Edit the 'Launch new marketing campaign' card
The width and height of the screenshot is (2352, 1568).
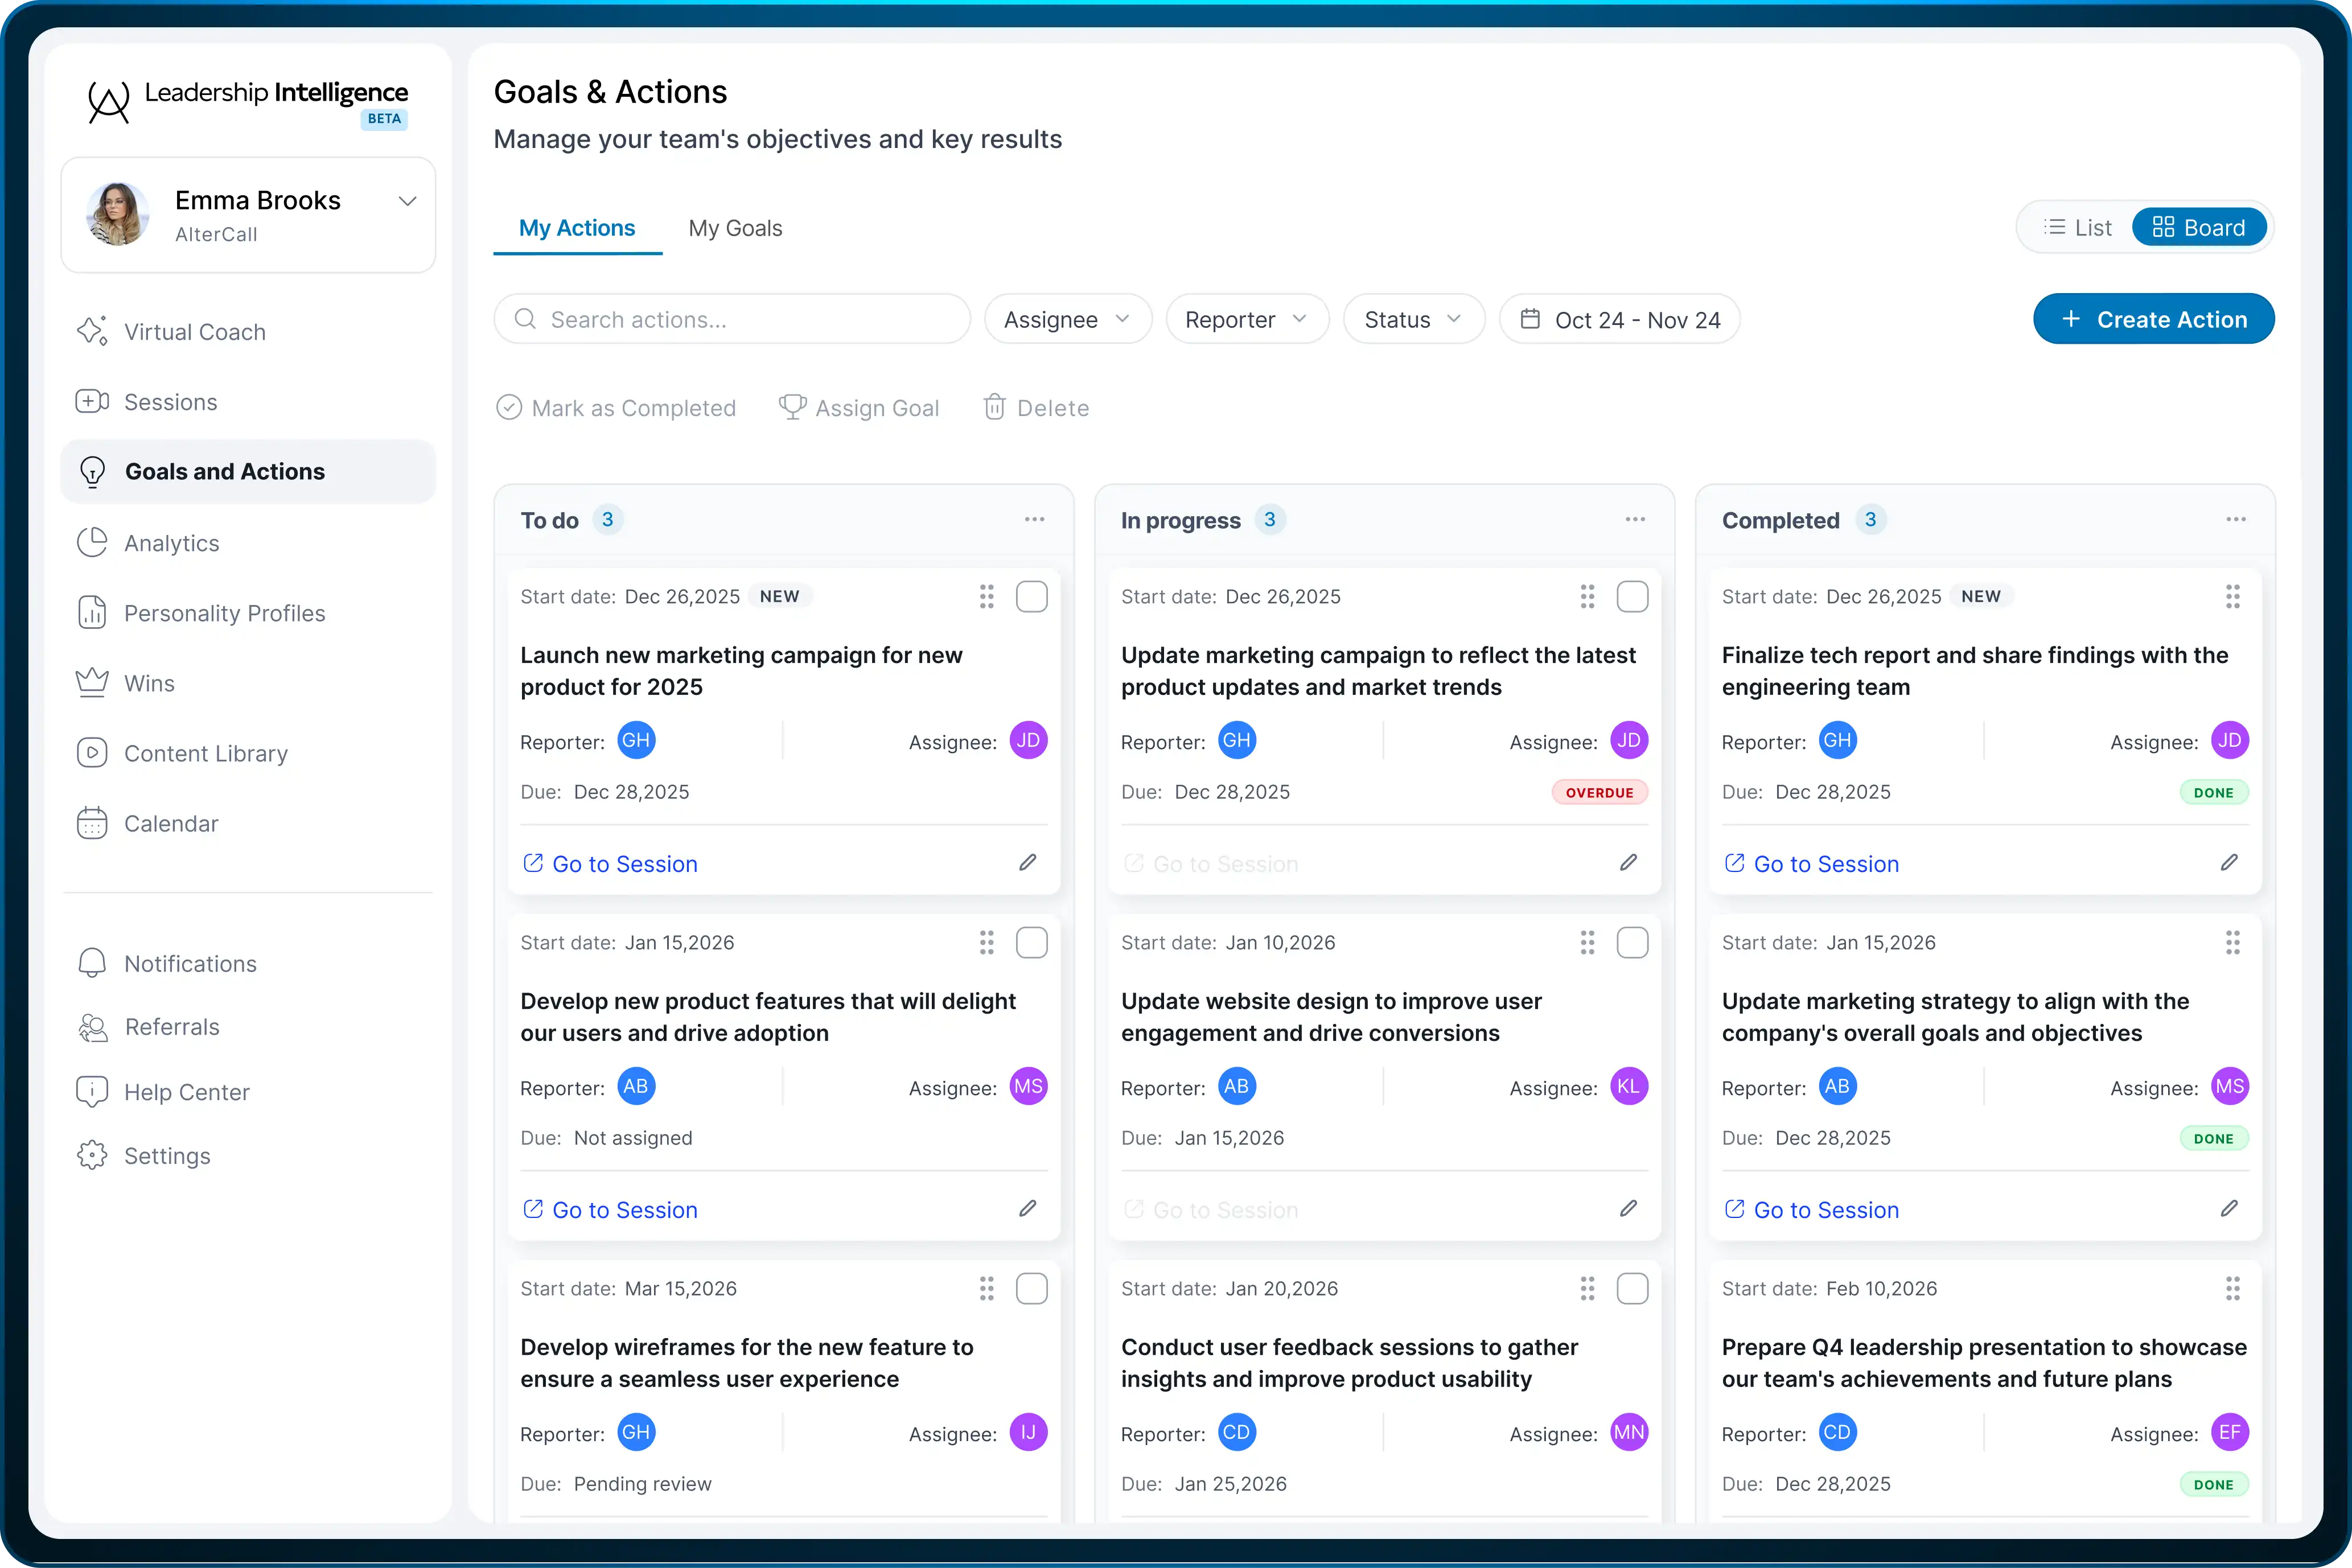[x=1027, y=862]
